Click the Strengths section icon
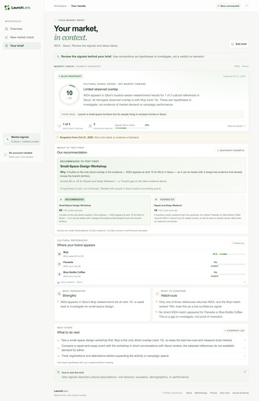 point(59,294)
